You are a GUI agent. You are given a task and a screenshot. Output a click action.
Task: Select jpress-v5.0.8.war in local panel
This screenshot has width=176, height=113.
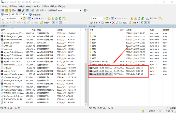(11, 43)
